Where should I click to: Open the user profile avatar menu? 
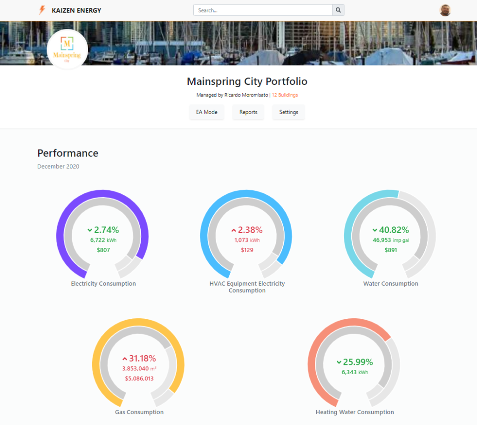tap(445, 10)
